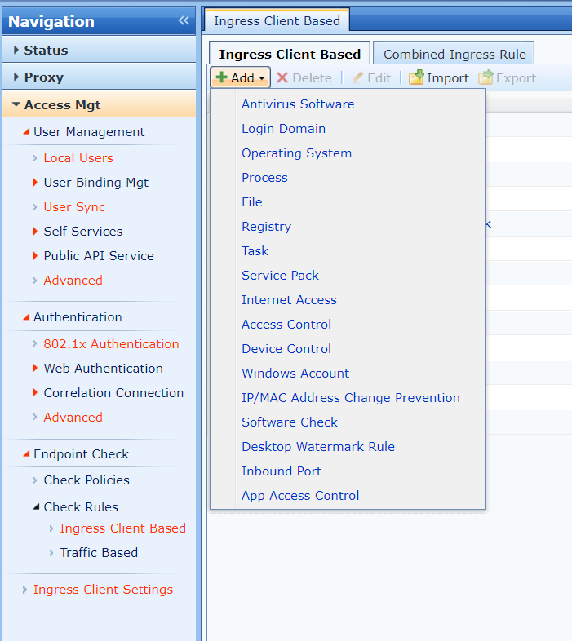Select App Access Control menu item
572x641 pixels.
point(300,496)
